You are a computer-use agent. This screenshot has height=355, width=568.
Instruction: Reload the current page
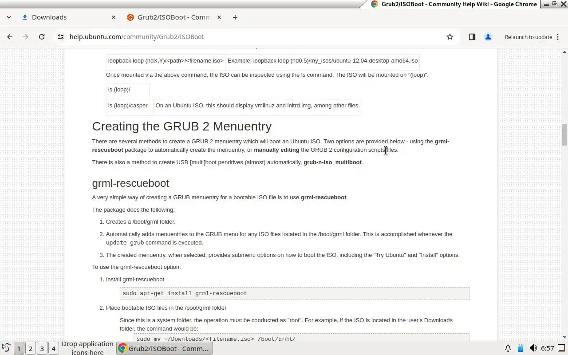tap(42, 37)
